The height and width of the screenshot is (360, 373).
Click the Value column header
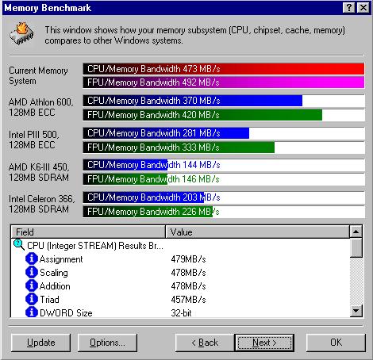tap(258, 232)
